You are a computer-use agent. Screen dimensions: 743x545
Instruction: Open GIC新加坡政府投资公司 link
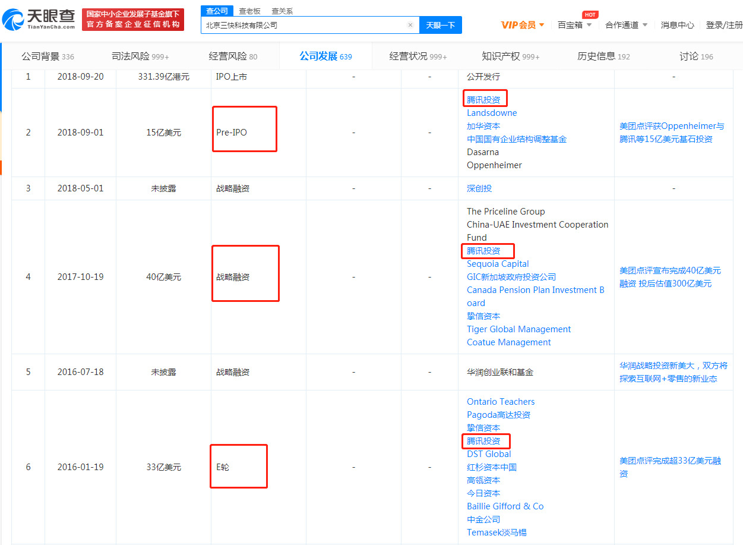[511, 277]
